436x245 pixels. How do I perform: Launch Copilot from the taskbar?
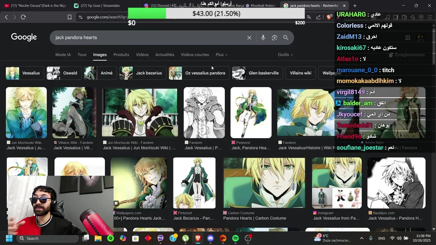click(x=123, y=238)
